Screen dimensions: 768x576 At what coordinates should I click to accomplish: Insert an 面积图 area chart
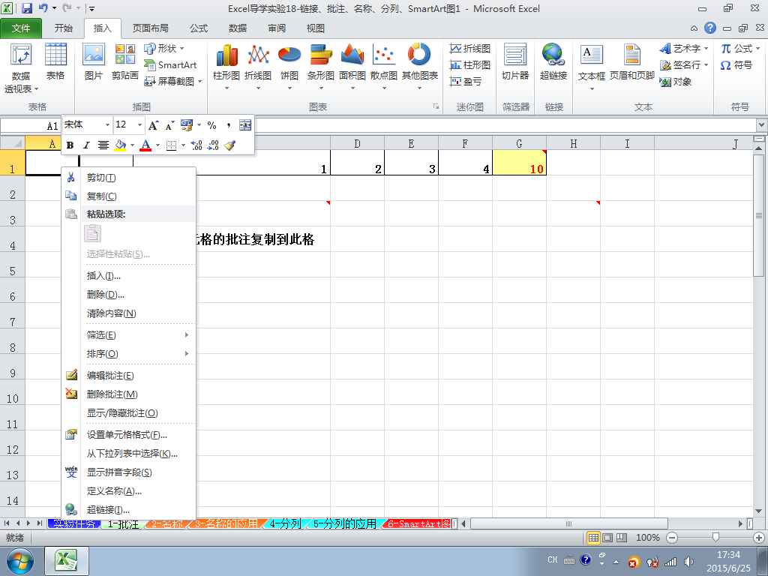[x=352, y=67]
